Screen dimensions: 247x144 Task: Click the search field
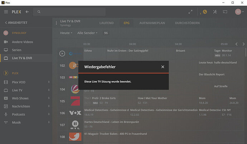pyautogui.click(x=69, y=12)
